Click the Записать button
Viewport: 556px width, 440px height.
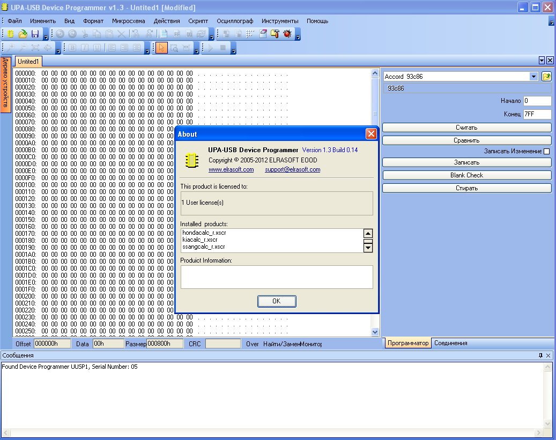tap(466, 162)
